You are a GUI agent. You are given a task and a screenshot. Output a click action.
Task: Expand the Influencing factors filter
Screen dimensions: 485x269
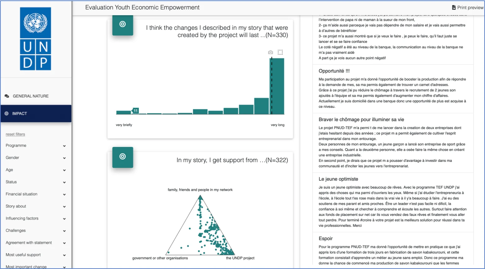click(x=36, y=218)
